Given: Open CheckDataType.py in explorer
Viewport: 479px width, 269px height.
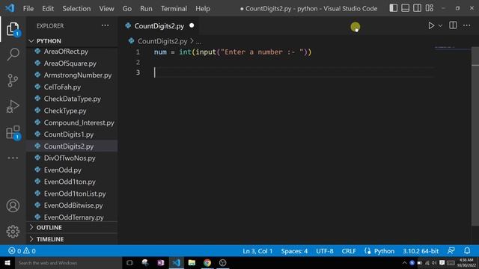Looking at the screenshot, I should coord(72,99).
